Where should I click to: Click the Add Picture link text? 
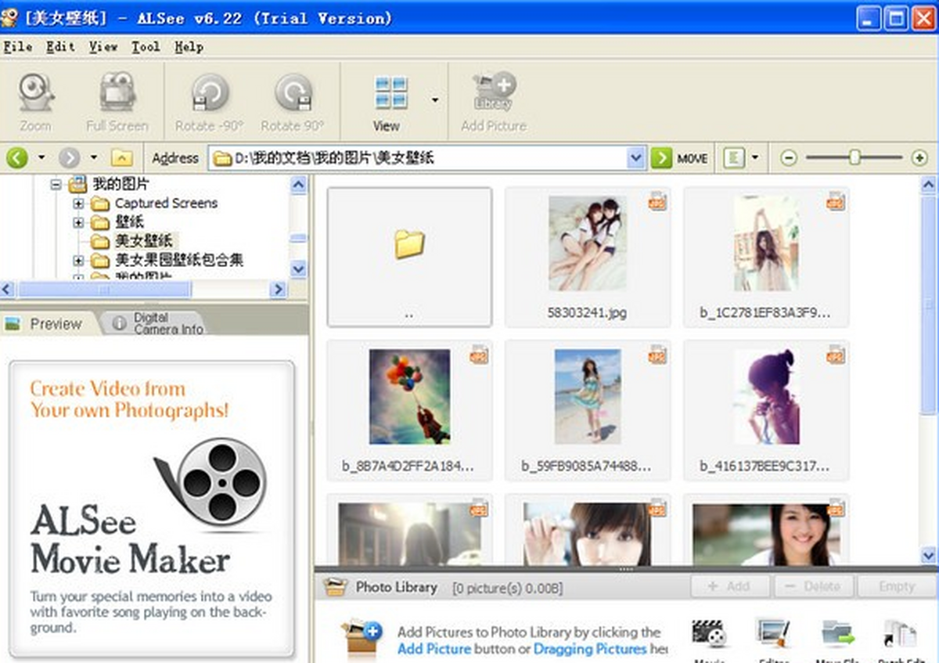click(x=434, y=649)
